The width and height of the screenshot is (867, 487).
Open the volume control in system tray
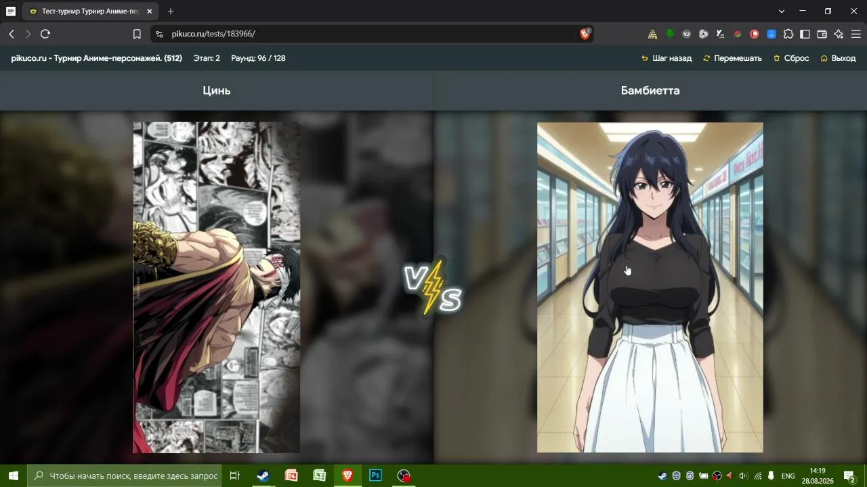[x=743, y=476]
